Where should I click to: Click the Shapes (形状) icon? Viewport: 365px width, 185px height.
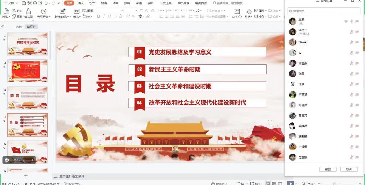point(248,11)
